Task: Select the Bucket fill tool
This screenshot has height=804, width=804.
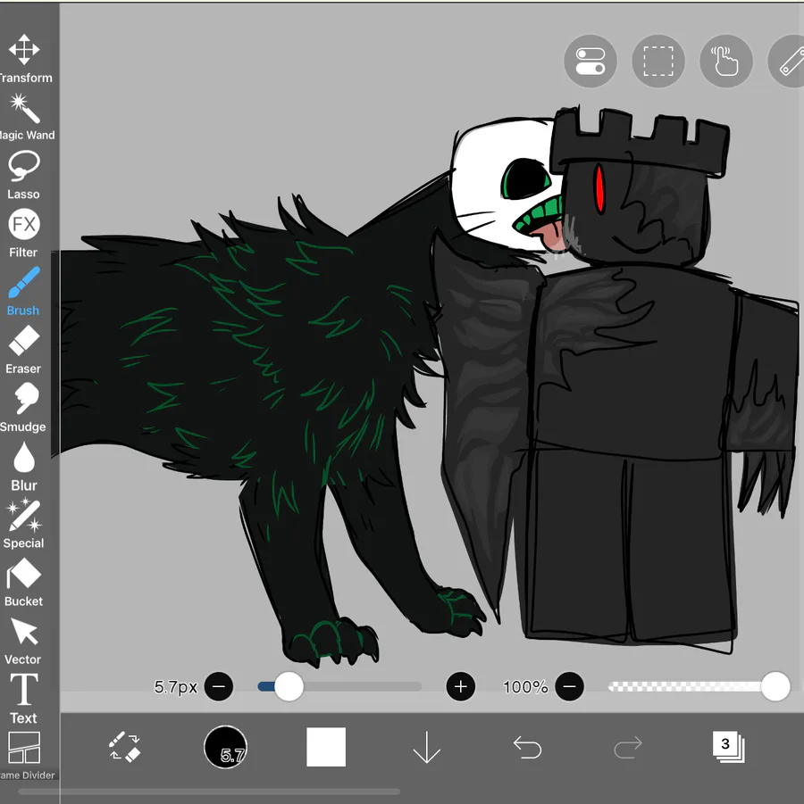Action: (23, 583)
